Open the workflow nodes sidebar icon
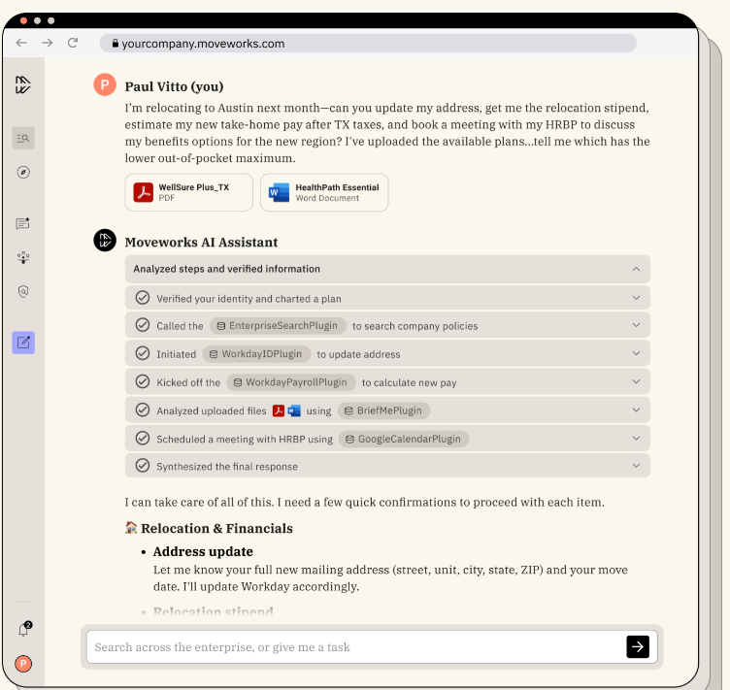 coord(23,257)
